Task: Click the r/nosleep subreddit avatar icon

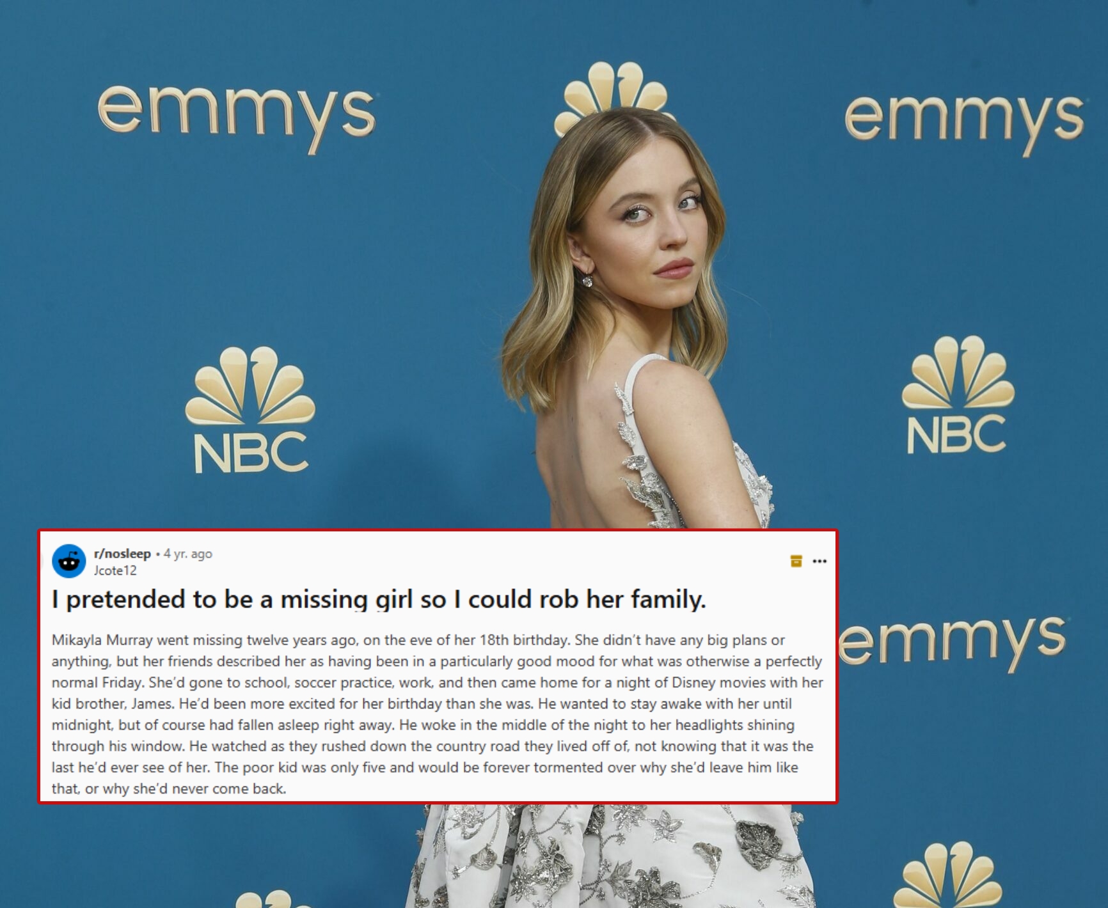Action: (69, 561)
